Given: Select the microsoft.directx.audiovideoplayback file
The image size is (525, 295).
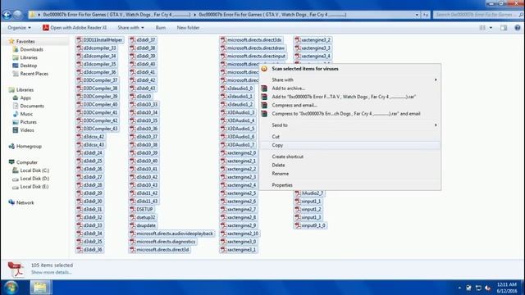Looking at the screenshot, I should [171, 234].
